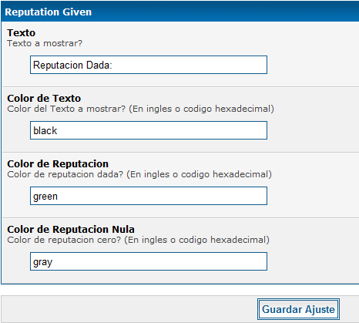Click the empty footer bar beside Guardar Ajuste
Screen dimensions: 359x323
click(129, 309)
